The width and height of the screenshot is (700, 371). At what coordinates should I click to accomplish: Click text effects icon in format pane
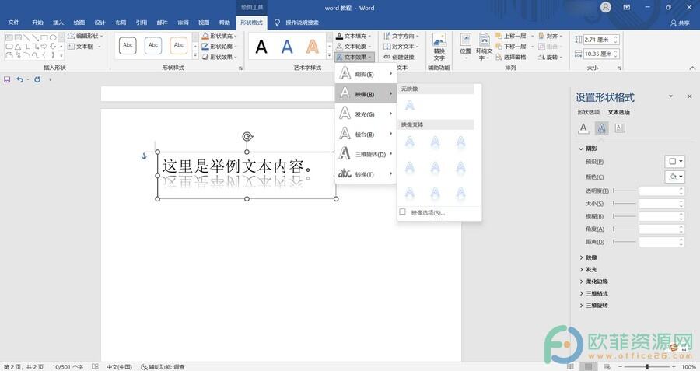tap(602, 128)
